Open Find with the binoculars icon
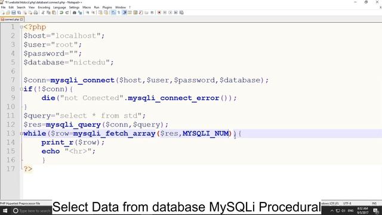Image resolution: width=382 pixels, height=215 pixels. [74, 13]
